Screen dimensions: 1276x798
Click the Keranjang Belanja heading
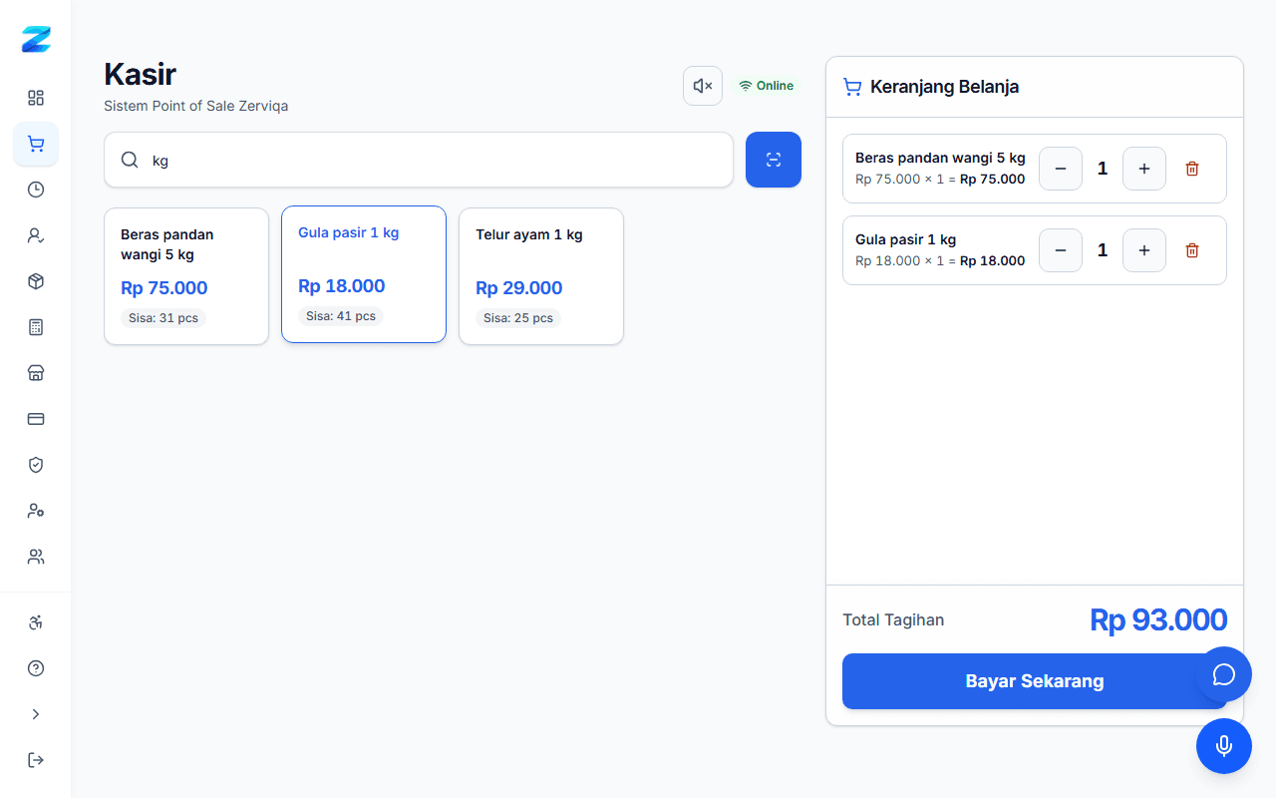944,87
